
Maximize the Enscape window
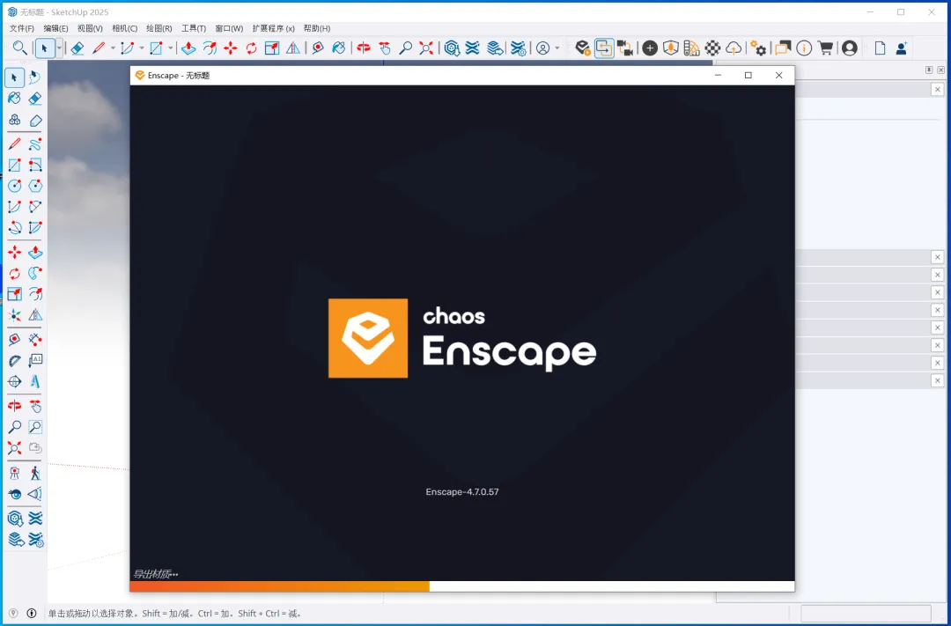(x=748, y=75)
